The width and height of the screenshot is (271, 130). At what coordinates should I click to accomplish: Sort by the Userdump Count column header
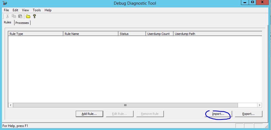point(159,34)
